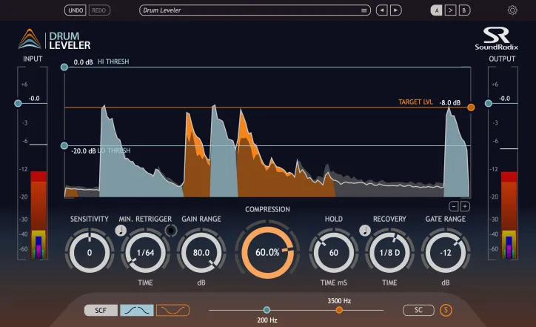536x327 pixels.
Task: Switch to the A preset slot
Action: click(437, 10)
